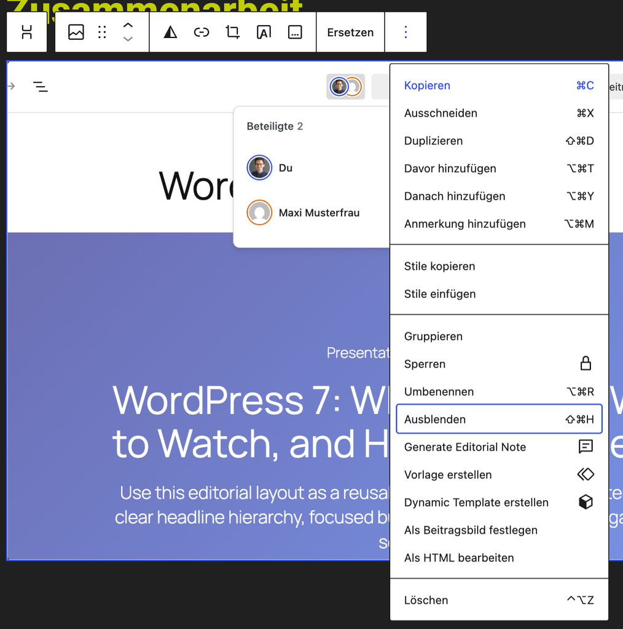Click the Sperren menu item
This screenshot has width=623, height=629.
[x=499, y=364]
